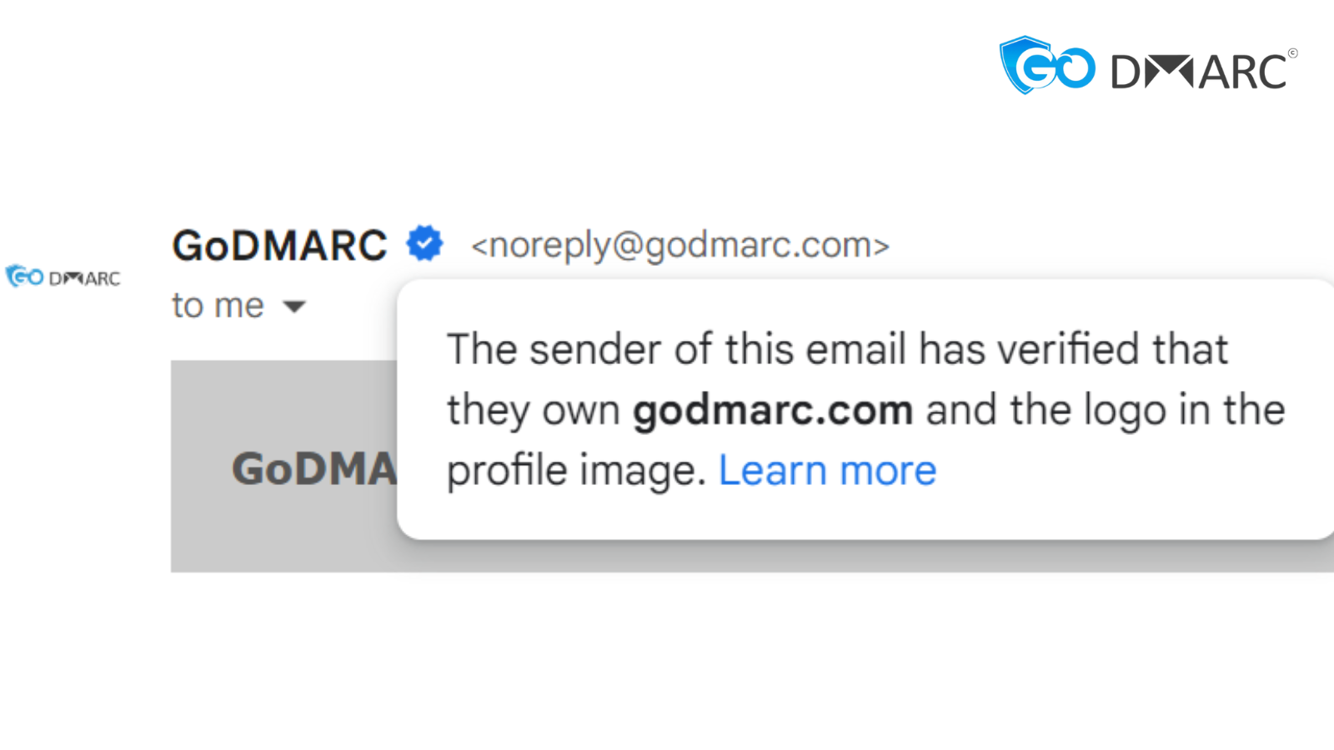Click the GoDMA heading in the grey banner
The height and width of the screenshot is (750, 1334).
pos(313,468)
